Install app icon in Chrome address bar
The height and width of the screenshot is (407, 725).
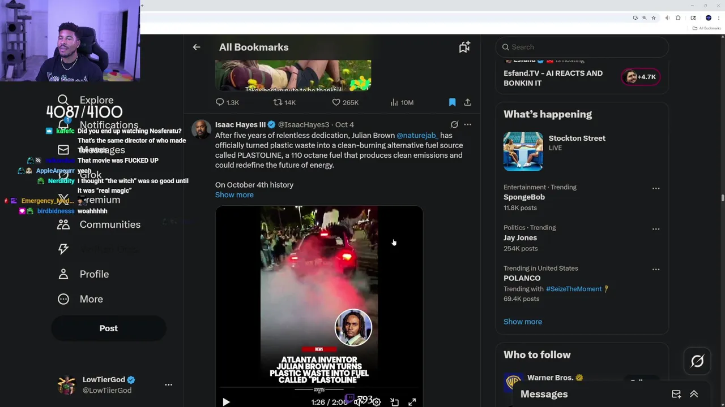tap(635, 18)
